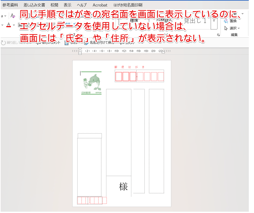Apply the red font color A
This screenshot has width=254, height=213.
[x=9, y=25]
